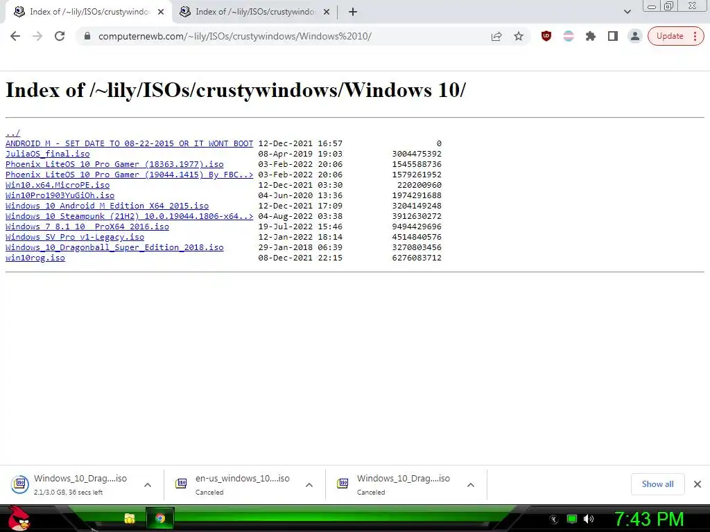This screenshot has width=710, height=532.
Task: Open the uBlock Origin extension
Action: (x=546, y=36)
